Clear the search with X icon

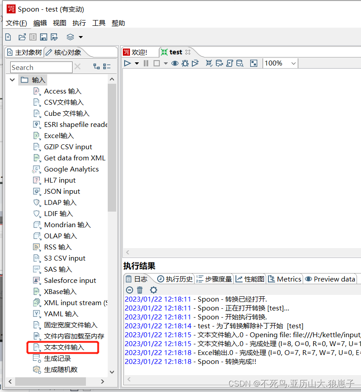[x=77, y=66]
